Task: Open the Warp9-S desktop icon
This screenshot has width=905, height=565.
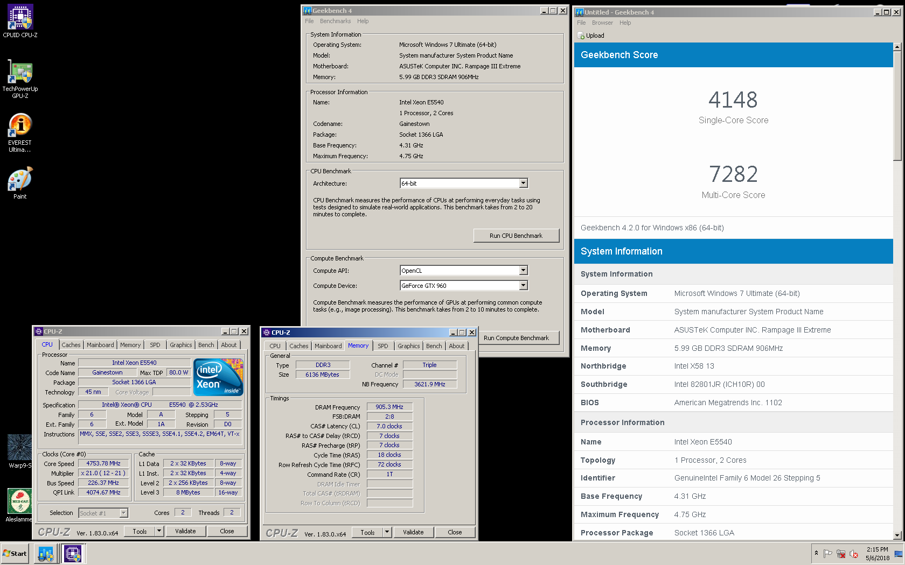Action: [20, 451]
